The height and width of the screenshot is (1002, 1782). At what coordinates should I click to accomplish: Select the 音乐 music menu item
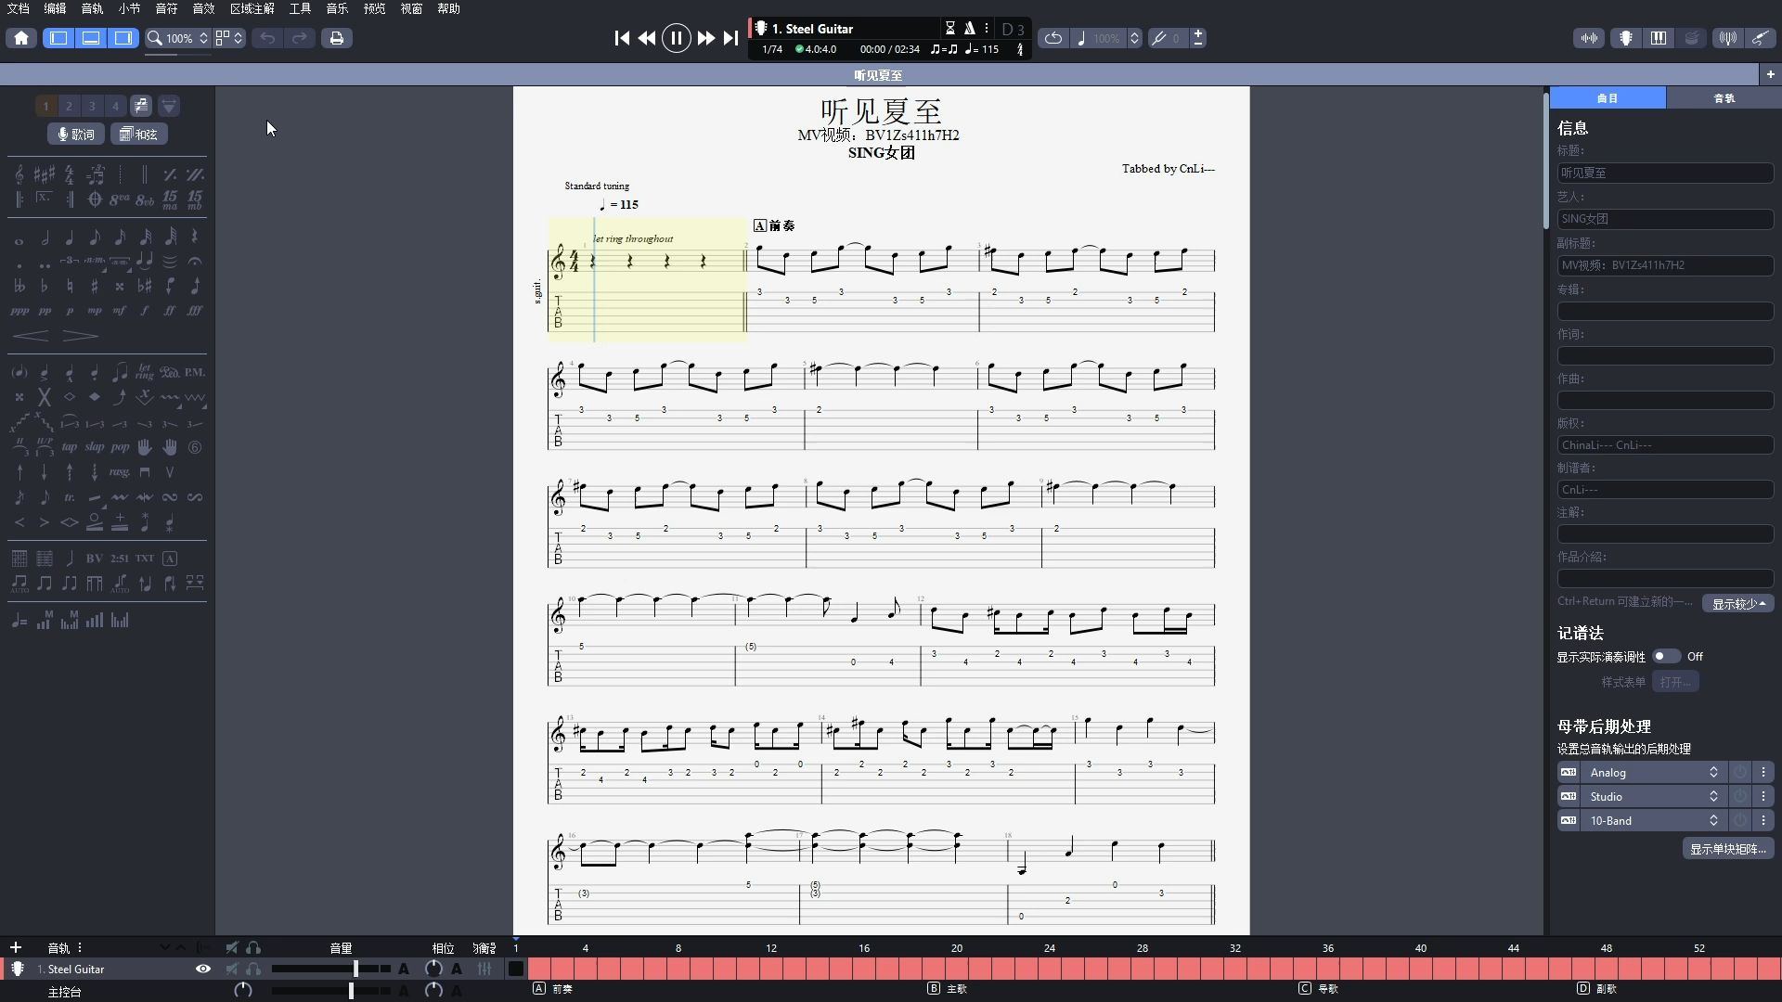tap(338, 10)
